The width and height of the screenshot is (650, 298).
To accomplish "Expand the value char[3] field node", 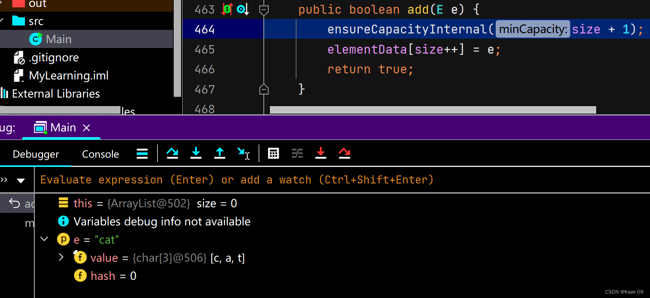I will click(x=61, y=257).
